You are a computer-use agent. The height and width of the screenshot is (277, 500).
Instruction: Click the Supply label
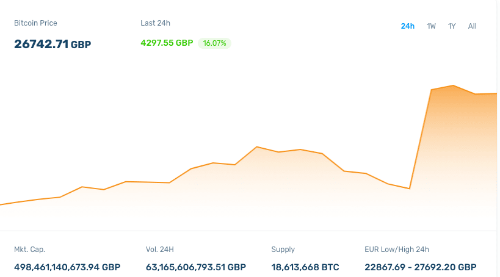pos(283,250)
